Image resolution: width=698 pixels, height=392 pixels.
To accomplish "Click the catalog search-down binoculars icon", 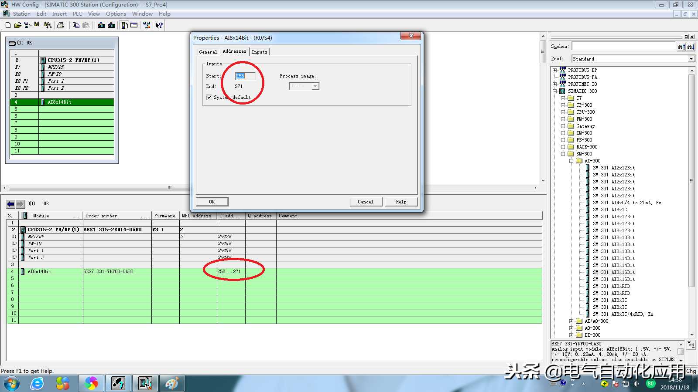I will pos(691,47).
